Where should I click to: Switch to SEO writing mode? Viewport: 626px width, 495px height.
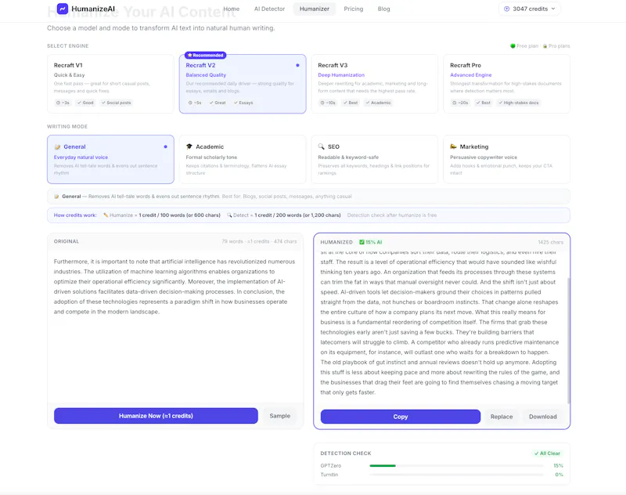[x=375, y=160]
